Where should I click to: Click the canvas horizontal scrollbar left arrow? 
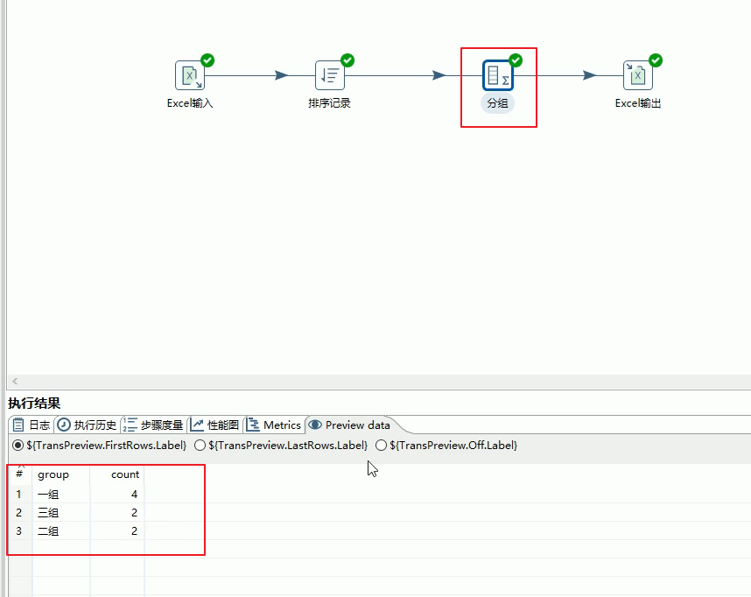(15, 382)
